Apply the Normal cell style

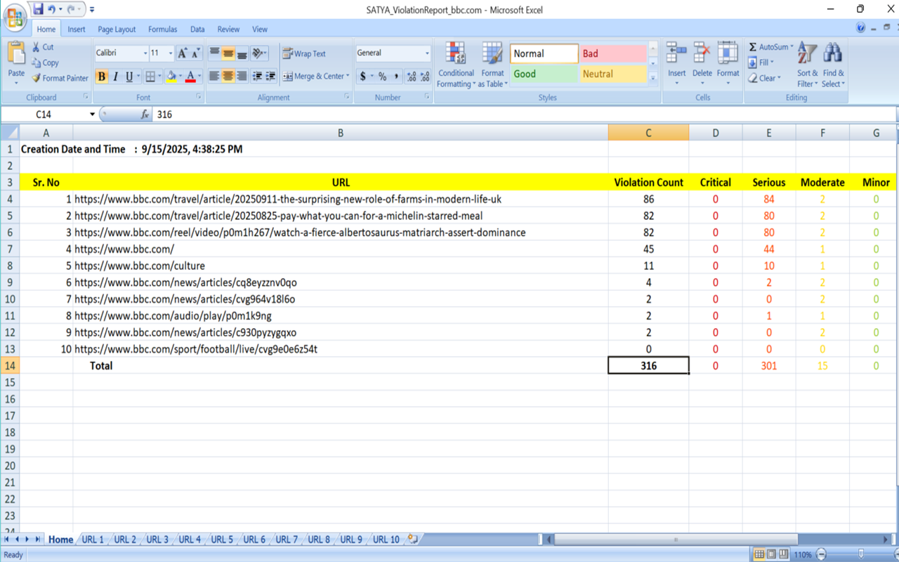[x=544, y=53]
